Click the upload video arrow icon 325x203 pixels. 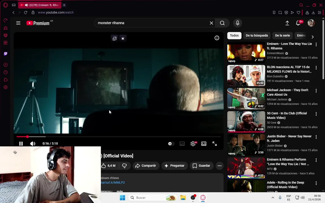287,23
